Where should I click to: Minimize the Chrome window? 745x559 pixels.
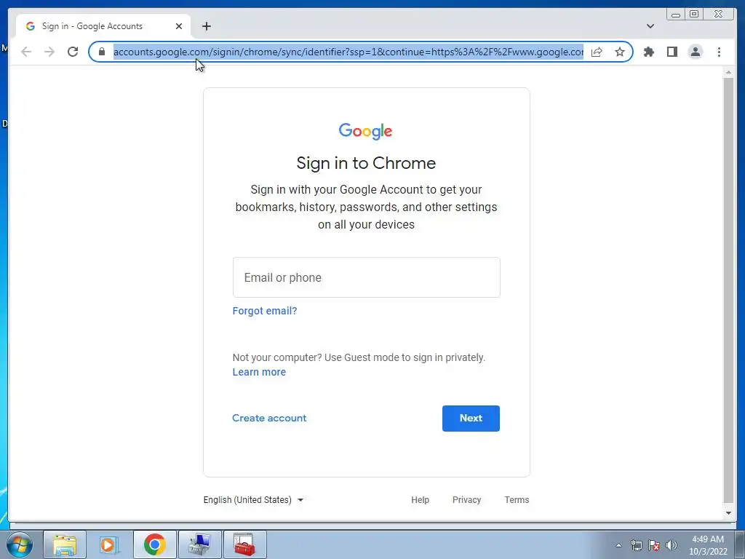(x=676, y=15)
